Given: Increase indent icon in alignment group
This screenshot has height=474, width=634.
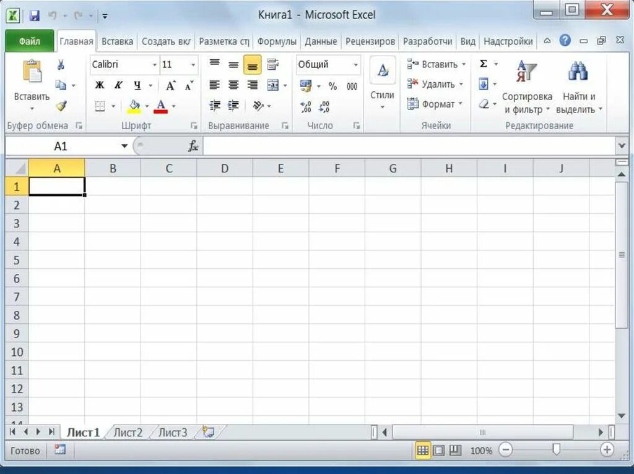Looking at the screenshot, I should click(233, 106).
